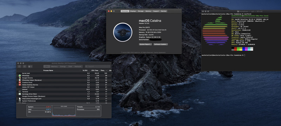Image resolution: width=281 pixels, height=126 pixels.
Task: Switch to the Disk tab in Activity Monitor
Action: (70, 66)
